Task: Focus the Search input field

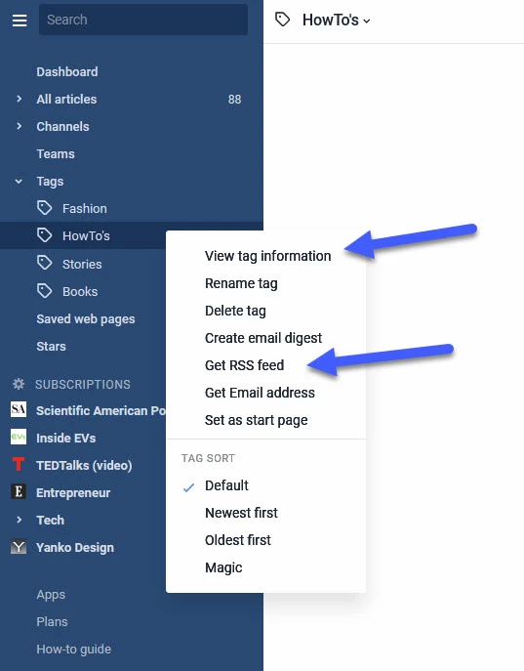Action: coord(143,20)
